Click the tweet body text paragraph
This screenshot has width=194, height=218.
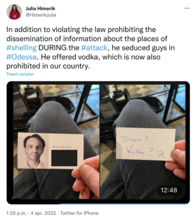(90, 48)
